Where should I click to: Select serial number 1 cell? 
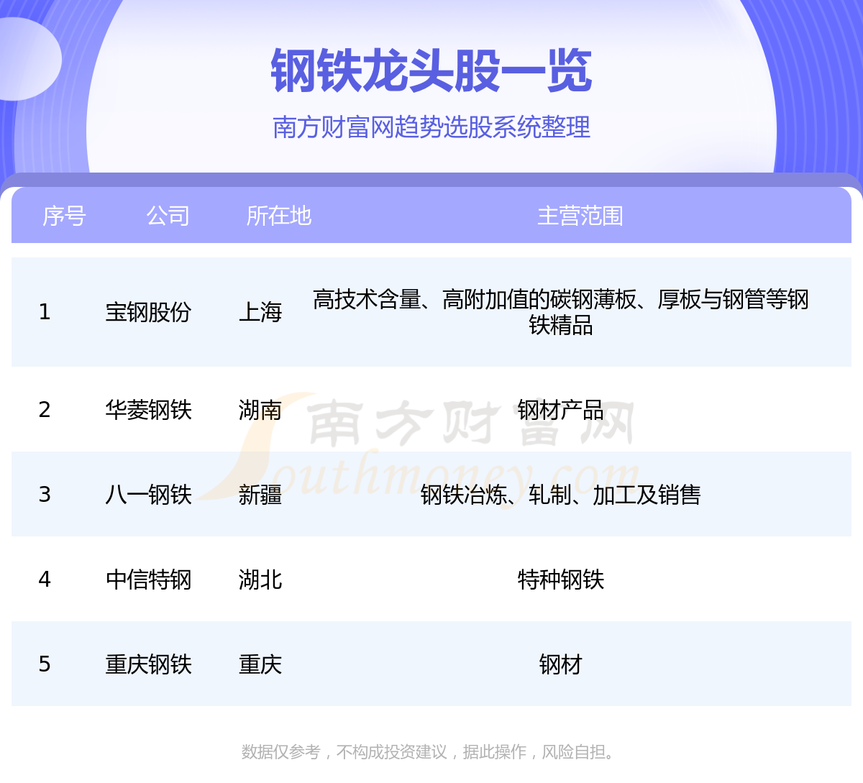45,312
